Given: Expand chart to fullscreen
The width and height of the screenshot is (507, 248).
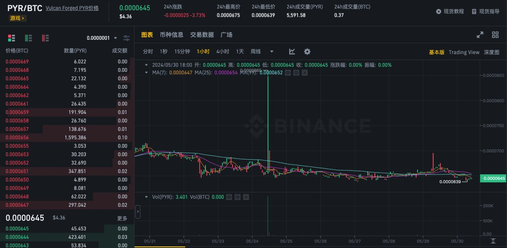Looking at the screenshot, I should tap(480, 35).
